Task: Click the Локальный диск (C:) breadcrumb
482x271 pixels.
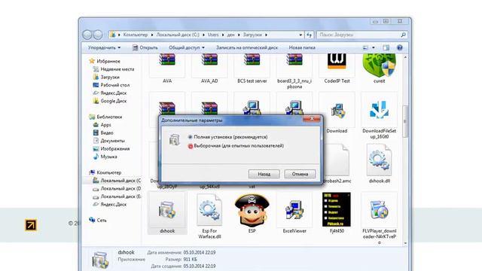Action: pos(178,35)
